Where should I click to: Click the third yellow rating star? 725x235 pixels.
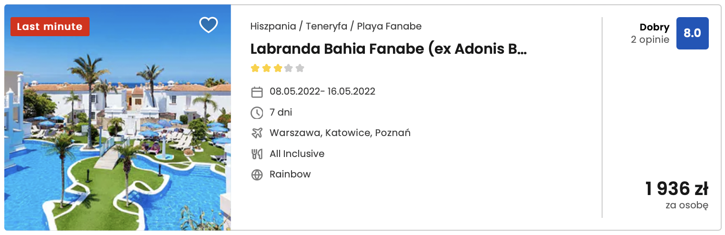[x=277, y=68]
